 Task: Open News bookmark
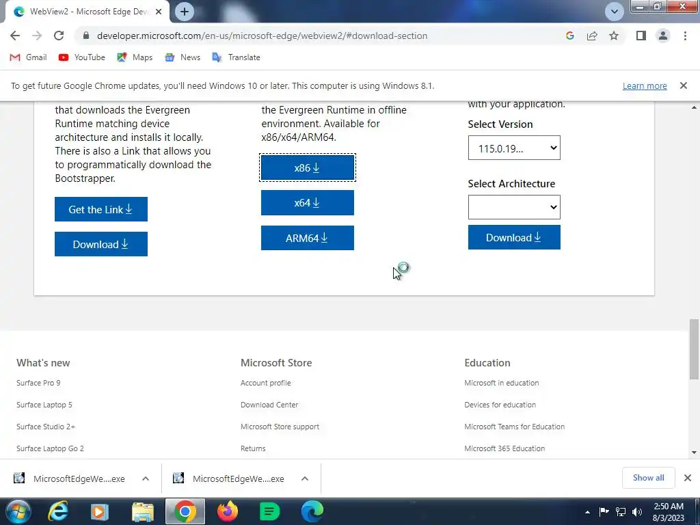pos(183,57)
